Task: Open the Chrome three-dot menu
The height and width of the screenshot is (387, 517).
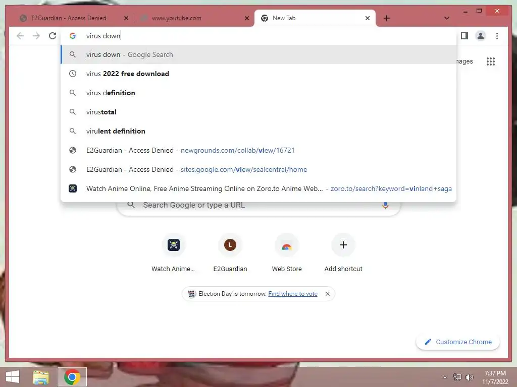Action: 497,36
